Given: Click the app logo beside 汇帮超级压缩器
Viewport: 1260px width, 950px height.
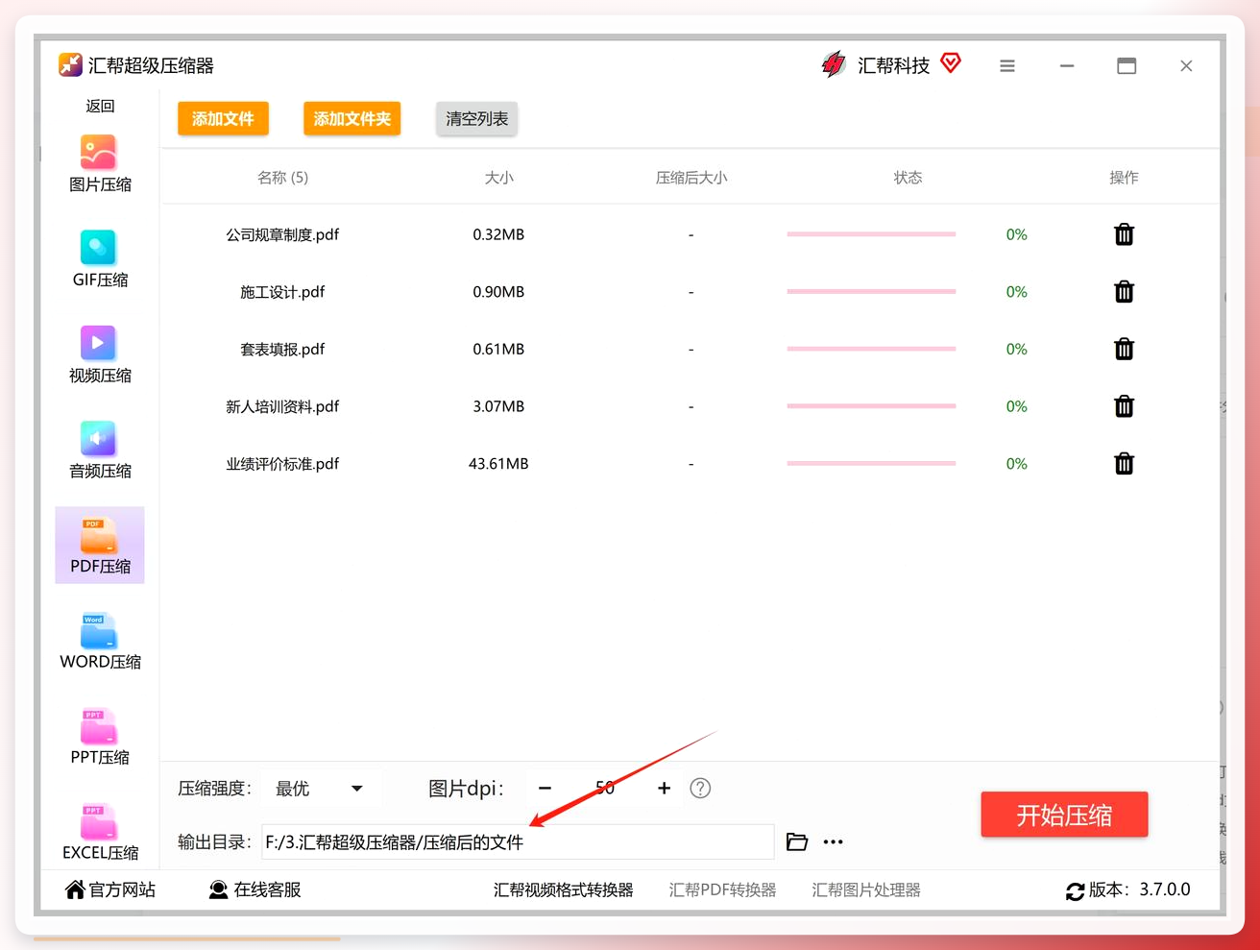Looking at the screenshot, I should (x=70, y=64).
